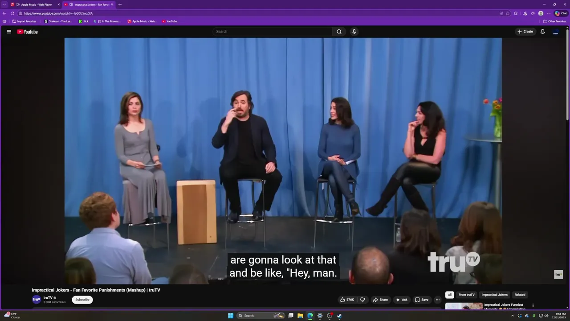This screenshot has height=321, width=570.
Task: Refresh the current page
Action: click(x=12, y=13)
